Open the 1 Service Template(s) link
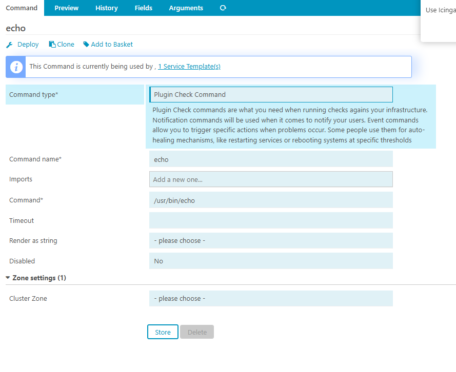The width and height of the screenshot is (456, 372). pos(189,67)
